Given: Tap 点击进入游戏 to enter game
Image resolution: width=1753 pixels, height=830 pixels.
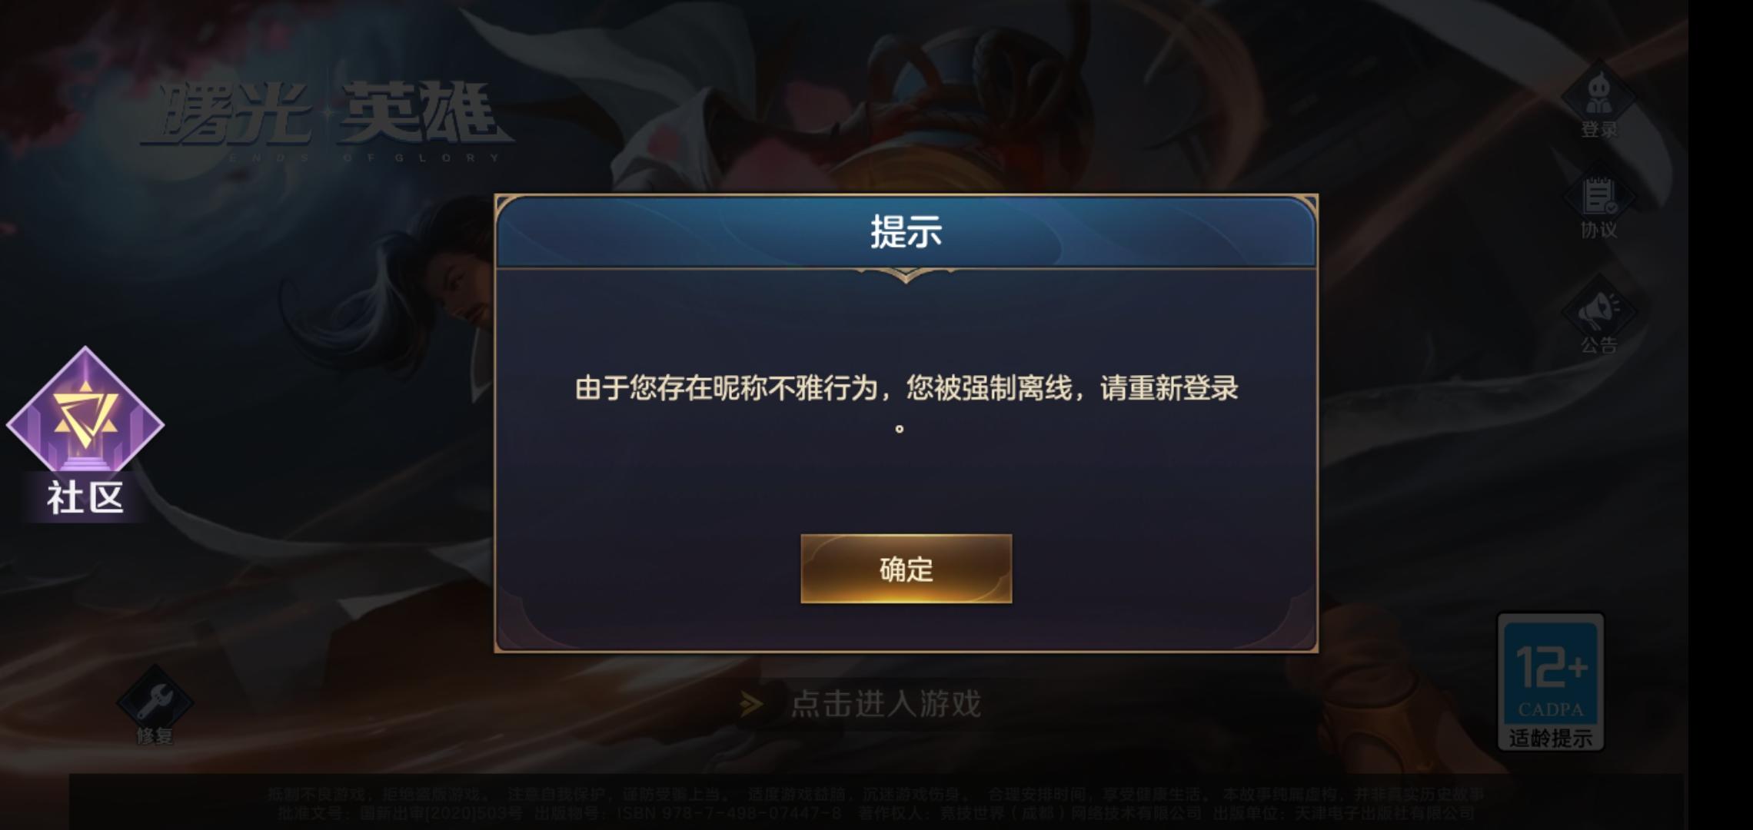Looking at the screenshot, I should (886, 704).
